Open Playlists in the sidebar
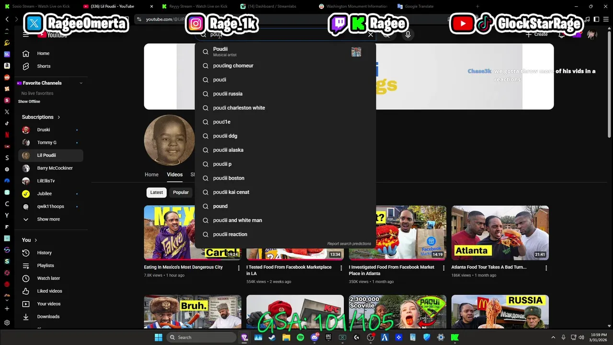Image resolution: width=613 pixels, height=345 pixels. point(50,265)
